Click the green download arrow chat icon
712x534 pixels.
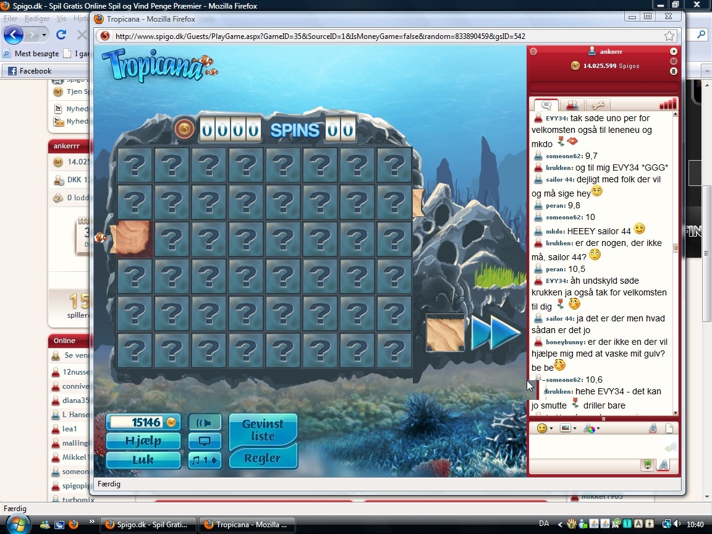click(x=647, y=465)
